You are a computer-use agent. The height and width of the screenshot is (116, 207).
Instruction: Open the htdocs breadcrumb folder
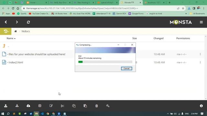pyautogui.click(x=26, y=31)
